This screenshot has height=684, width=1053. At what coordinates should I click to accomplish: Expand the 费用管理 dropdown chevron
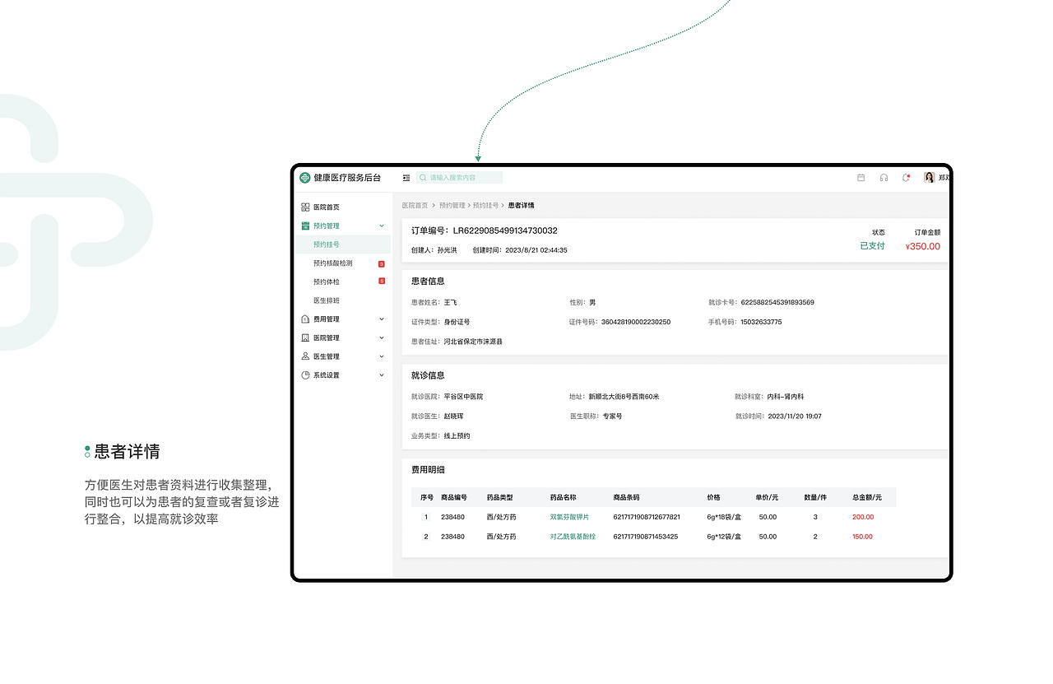point(381,319)
